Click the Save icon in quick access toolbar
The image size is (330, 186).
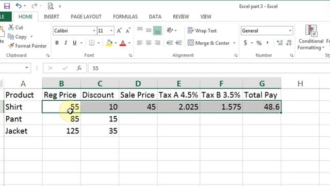pos(7,6)
